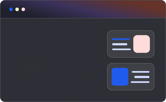Click the bottom text line in top card

[121, 49]
